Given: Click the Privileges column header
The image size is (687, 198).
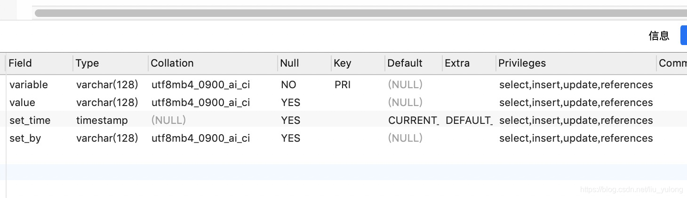Looking at the screenshot, I should (x=522, y=63).
